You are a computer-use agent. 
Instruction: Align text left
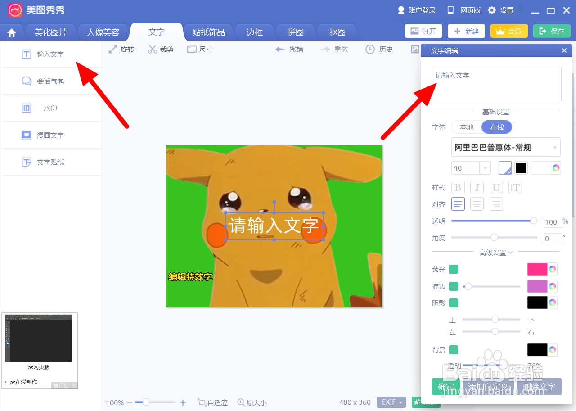point(458,204)
